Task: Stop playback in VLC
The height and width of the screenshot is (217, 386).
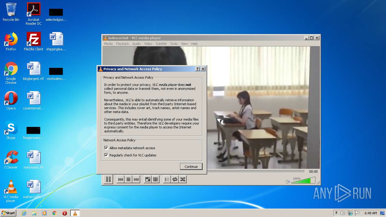Action: coord(128,179)
